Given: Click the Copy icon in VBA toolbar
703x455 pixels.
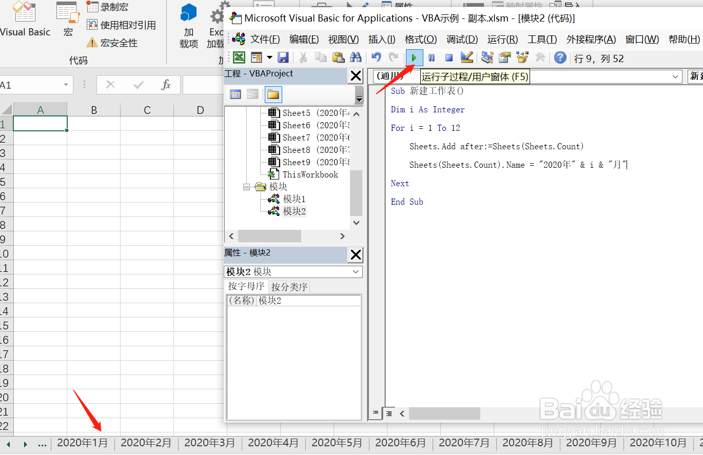Looking at the screenshot, I should click(x=321, y=57).
